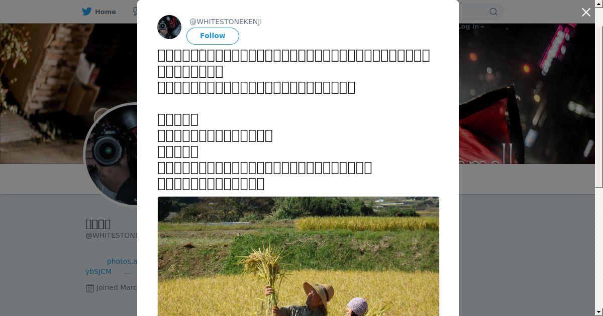Open the ybSJCM profile link
This screenshot has width=603, height=316.
click(x=98, y=271)
